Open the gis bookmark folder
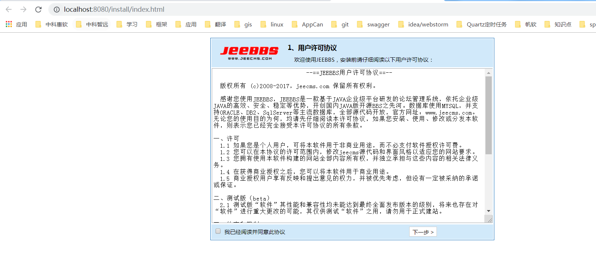596x274 pixels. click(x=243, y=24)
